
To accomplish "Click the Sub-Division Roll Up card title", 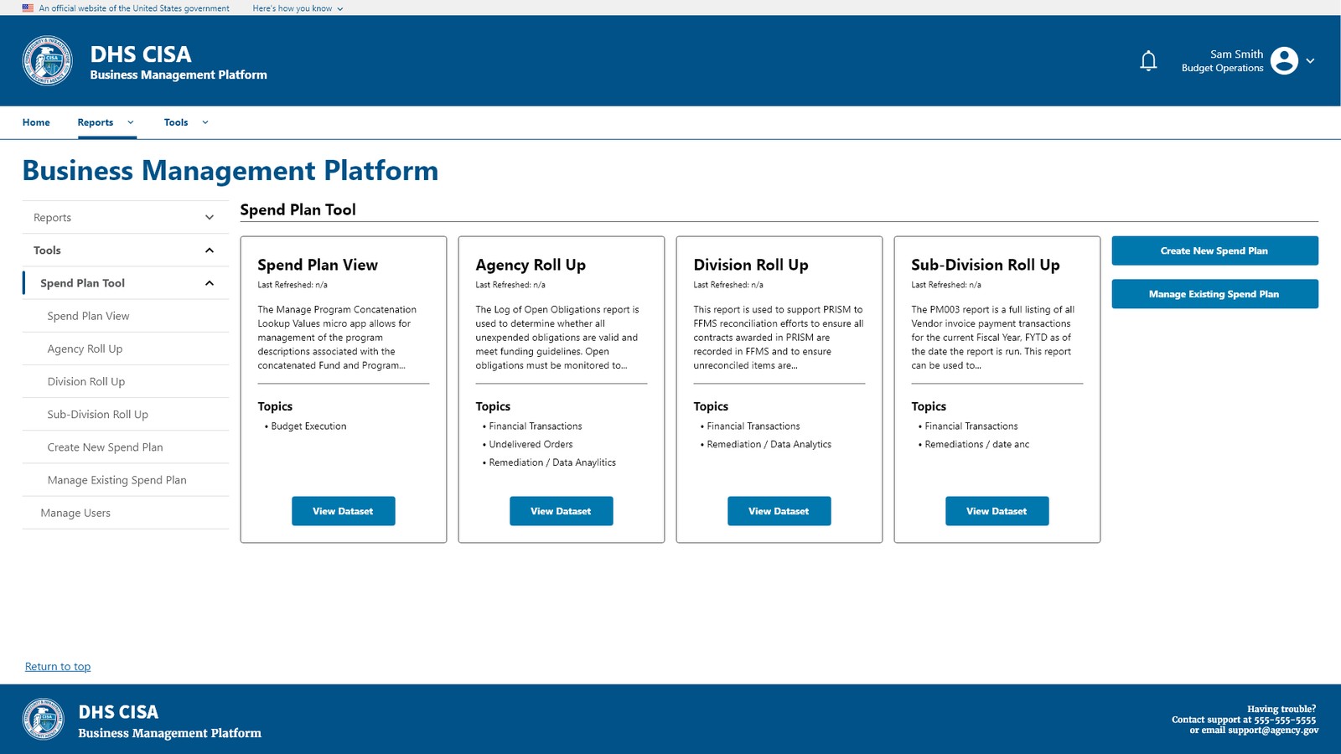I will point(986,265).
